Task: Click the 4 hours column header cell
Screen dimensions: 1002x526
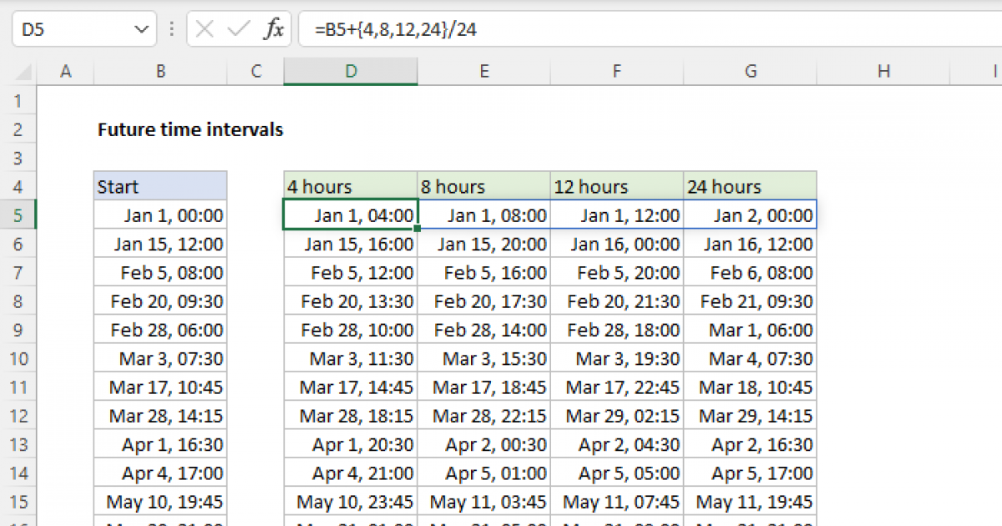Action: point(350,186)
